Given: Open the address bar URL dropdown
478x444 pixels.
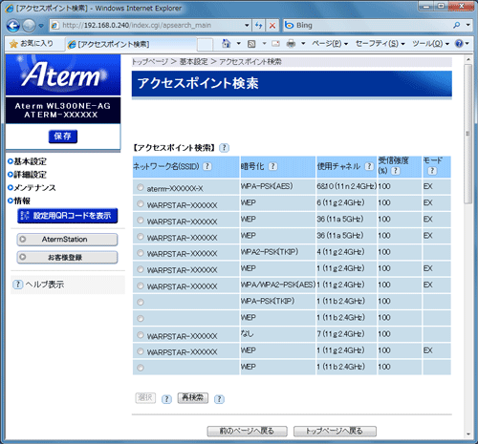Looking at the screenshot, I should coord(247,26).
